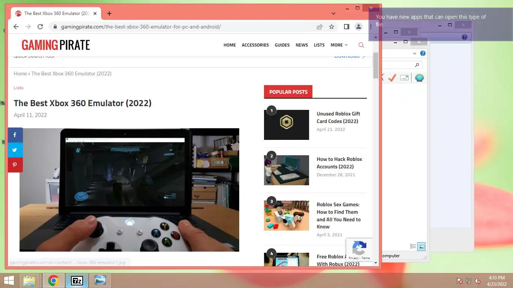Go back using Chrome's back arrow
This screenshot has height=288, width=513.
click(16, 27)
